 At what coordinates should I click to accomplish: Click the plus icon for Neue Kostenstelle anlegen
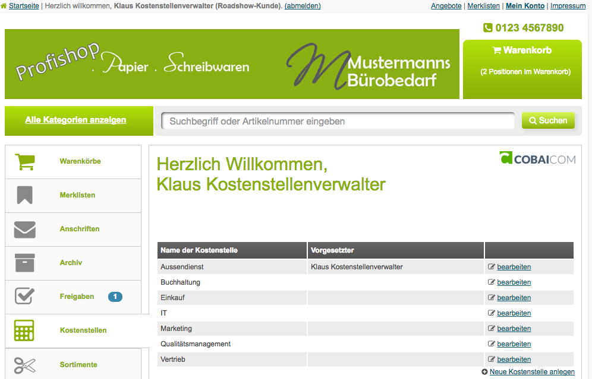[x=484, y=371]
